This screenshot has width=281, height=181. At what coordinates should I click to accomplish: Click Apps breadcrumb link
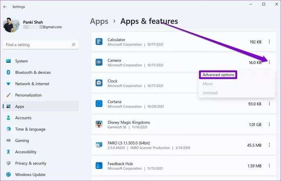[x=99, y=21]
